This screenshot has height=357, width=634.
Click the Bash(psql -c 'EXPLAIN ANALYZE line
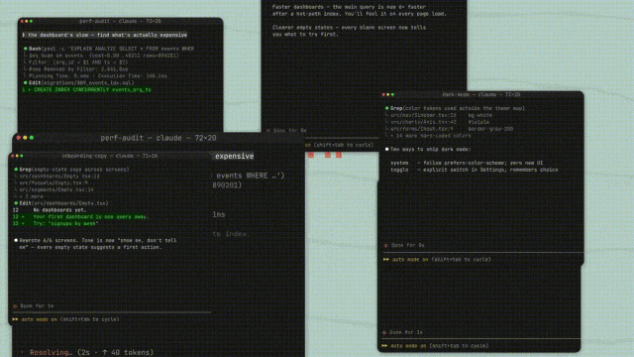tap(109, 49)
